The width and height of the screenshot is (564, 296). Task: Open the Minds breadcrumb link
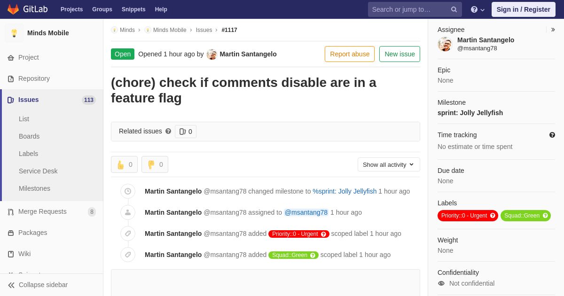click(127, 30)
